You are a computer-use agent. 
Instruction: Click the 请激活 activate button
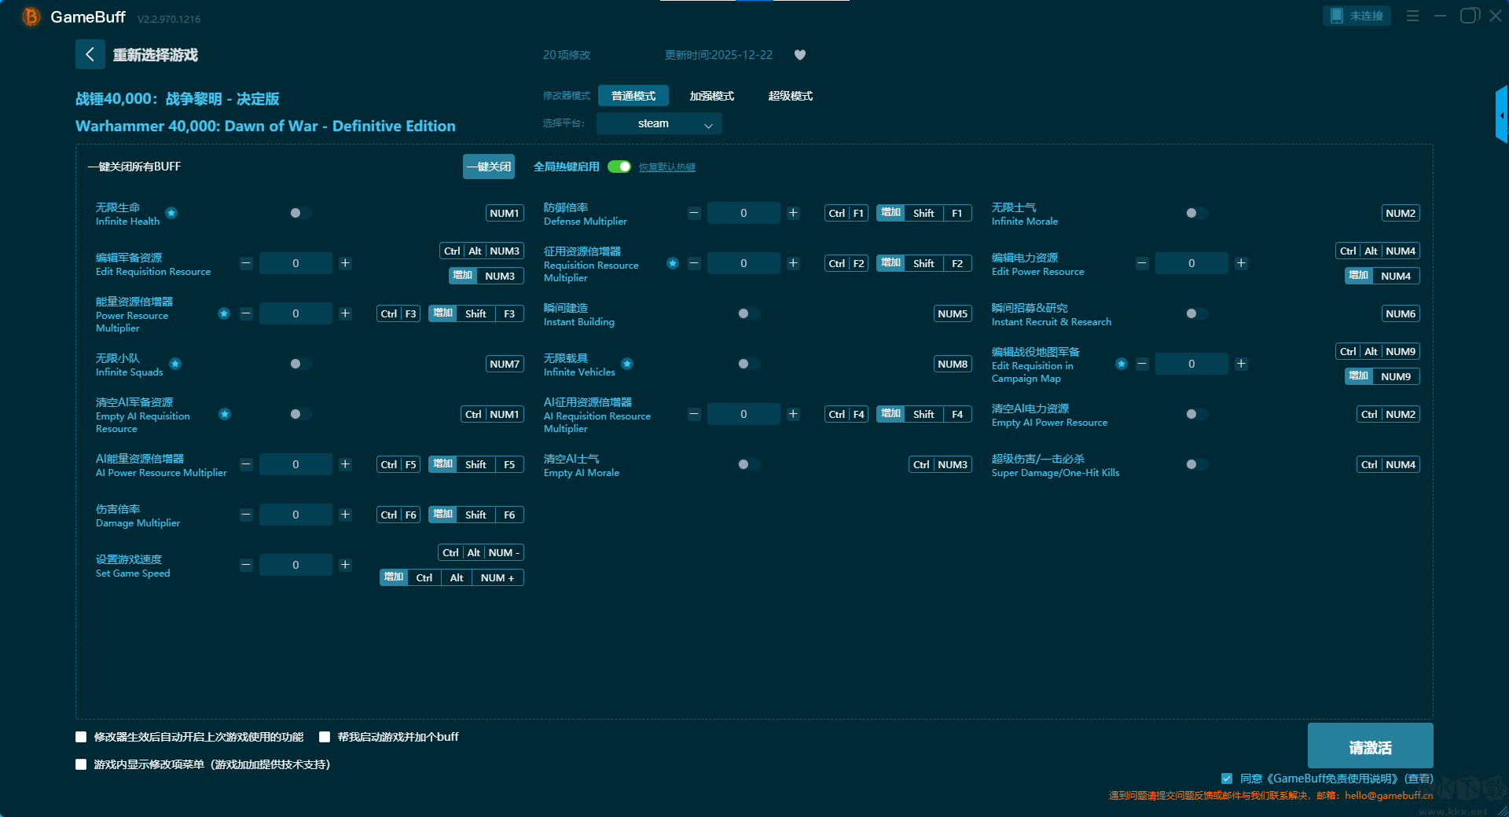1370,746
